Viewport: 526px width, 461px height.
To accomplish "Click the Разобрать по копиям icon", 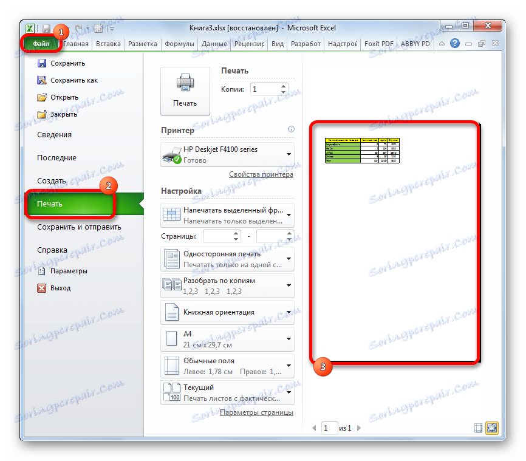I will pos(172,285).
